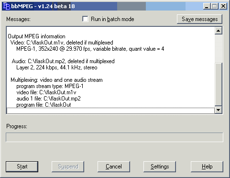This screenshot has width=230, height=178.
Task: Close the bbMPEG window
Action: [x=223, y=6]
